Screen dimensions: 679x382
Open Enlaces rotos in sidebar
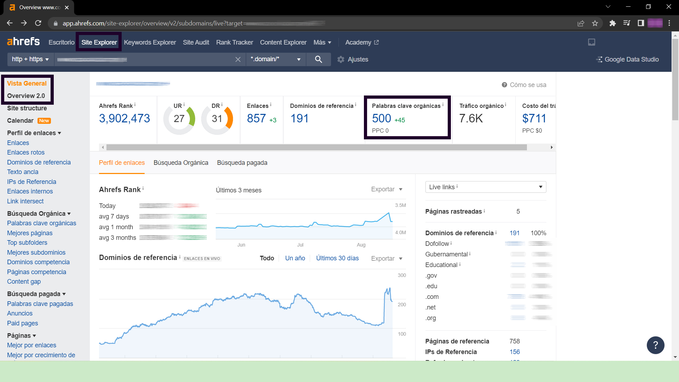(x=26, y=152)
